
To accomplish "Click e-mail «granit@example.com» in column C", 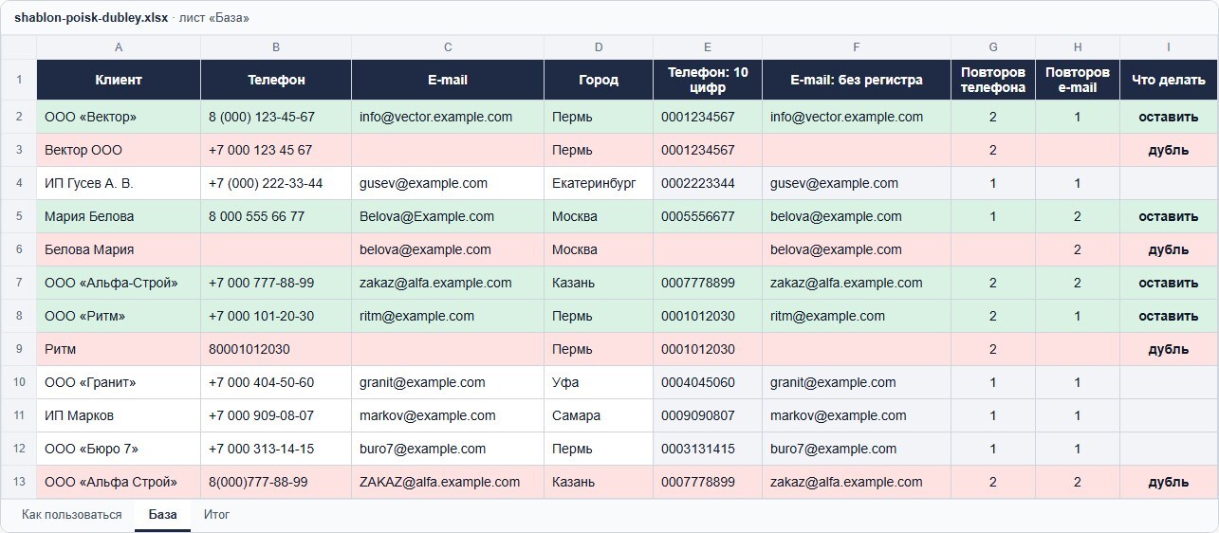I will coord(448,382).
